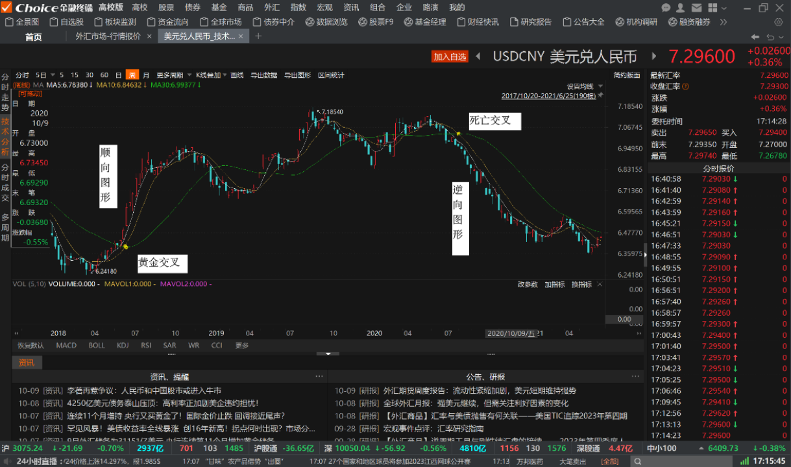Click the chart date range 2017/10/20-2021/6/25 link
The image size is (791, 467).
point(548,95)
